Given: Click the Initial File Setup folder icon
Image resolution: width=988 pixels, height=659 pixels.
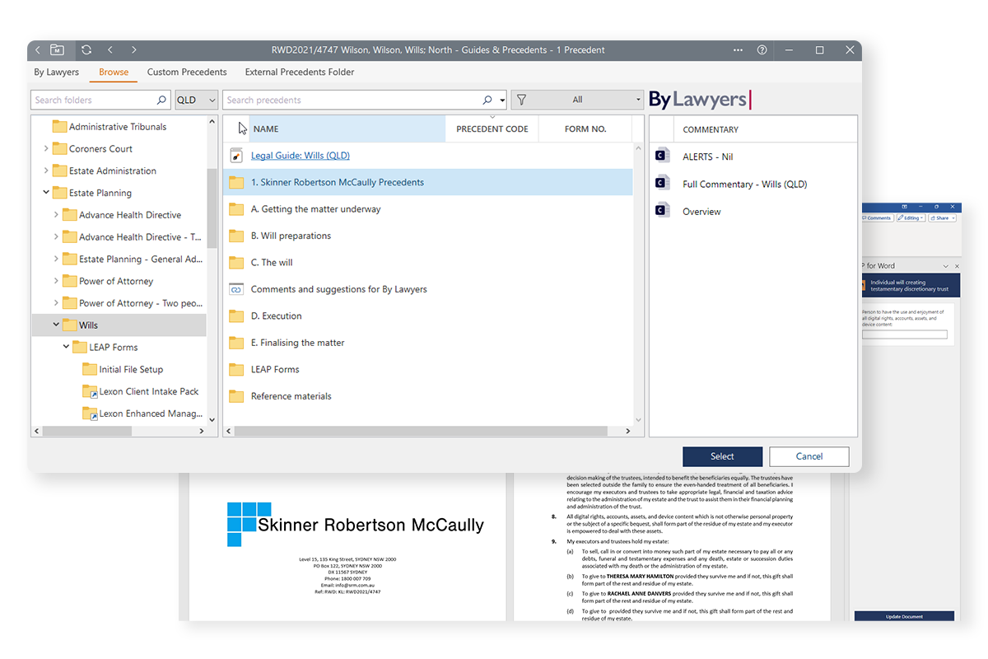Looking at the screenshot, I should click(x=90, y=370).
